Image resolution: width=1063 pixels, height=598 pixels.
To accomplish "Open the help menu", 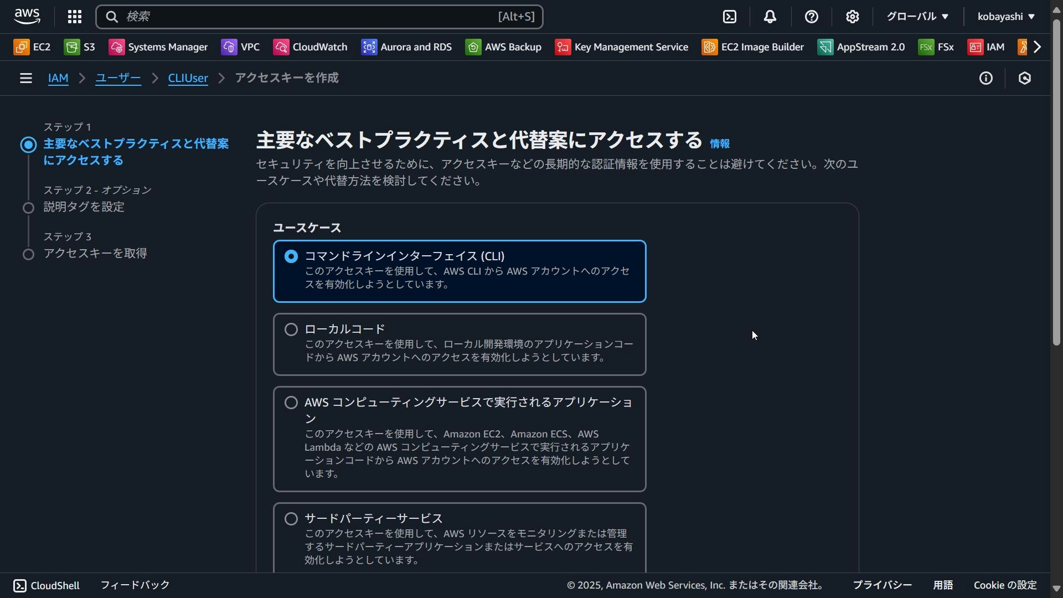I will tap(811, 17).
